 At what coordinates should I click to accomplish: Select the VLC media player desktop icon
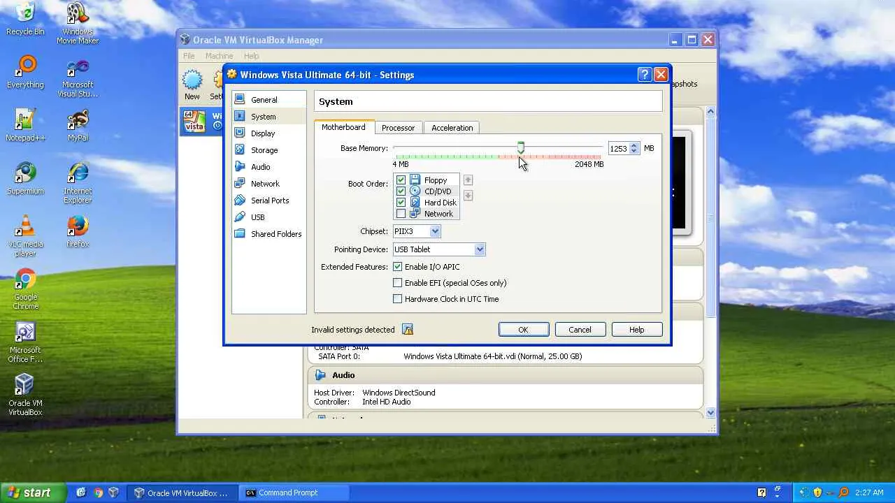[x=25, y=236]
